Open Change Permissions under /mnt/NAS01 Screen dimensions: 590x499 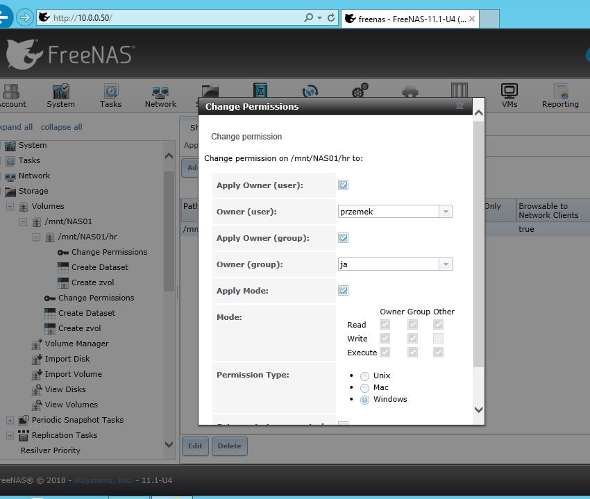point(96,298)
